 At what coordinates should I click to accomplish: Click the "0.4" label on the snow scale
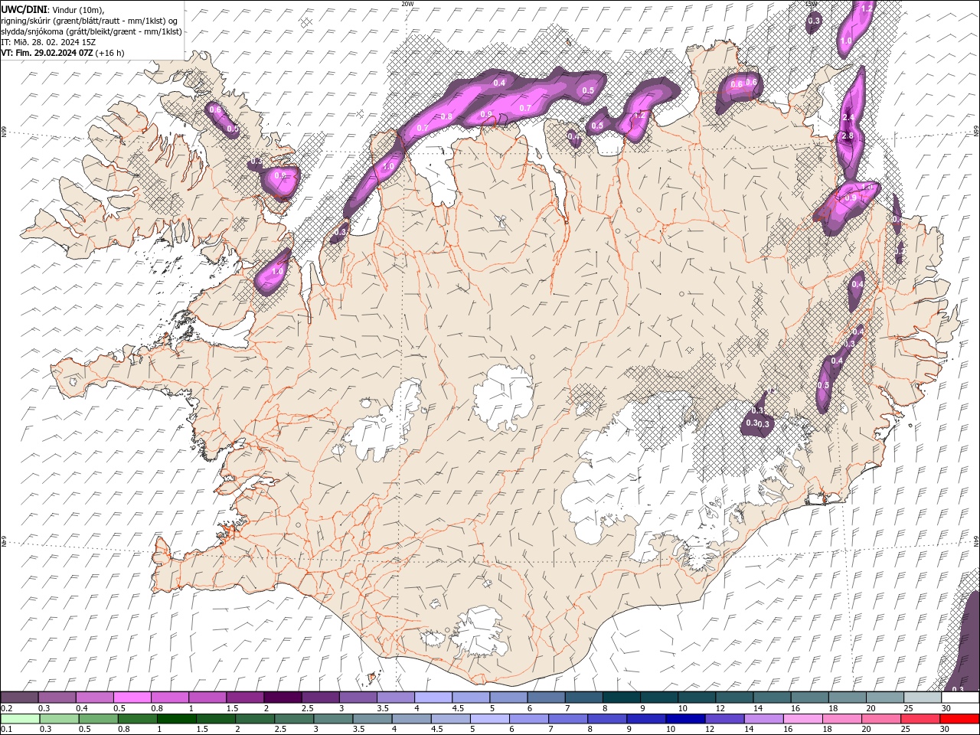pyautogui.click(x=81, y=708)
